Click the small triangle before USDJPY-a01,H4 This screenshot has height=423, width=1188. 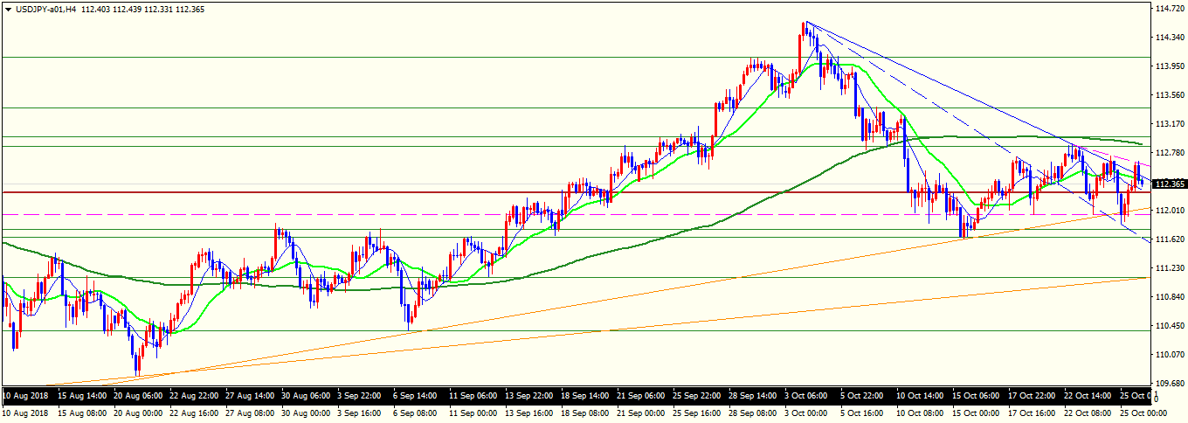point(7,9)
